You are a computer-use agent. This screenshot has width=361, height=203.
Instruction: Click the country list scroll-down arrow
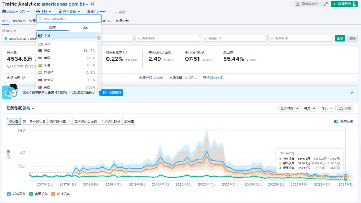coord(99,89)
